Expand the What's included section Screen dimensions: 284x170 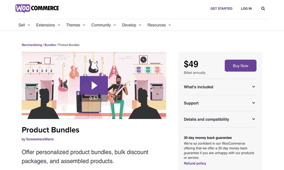tap(220, 87)
